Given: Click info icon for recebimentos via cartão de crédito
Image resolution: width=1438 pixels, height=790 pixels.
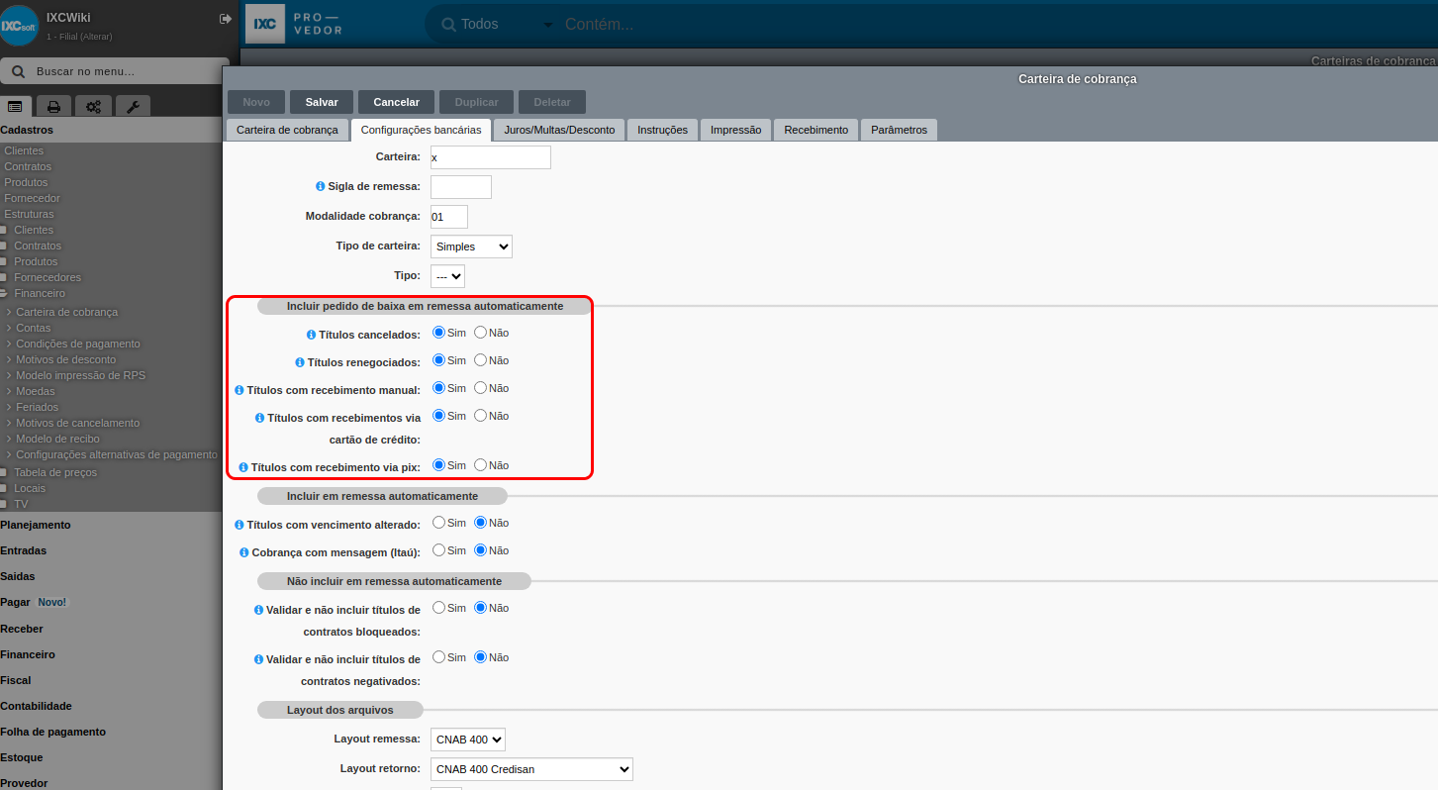Looking at the screenshot, I should (x=259, y=418).
